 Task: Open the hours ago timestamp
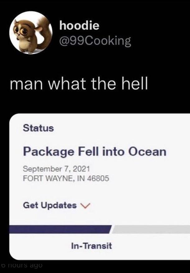21,265
